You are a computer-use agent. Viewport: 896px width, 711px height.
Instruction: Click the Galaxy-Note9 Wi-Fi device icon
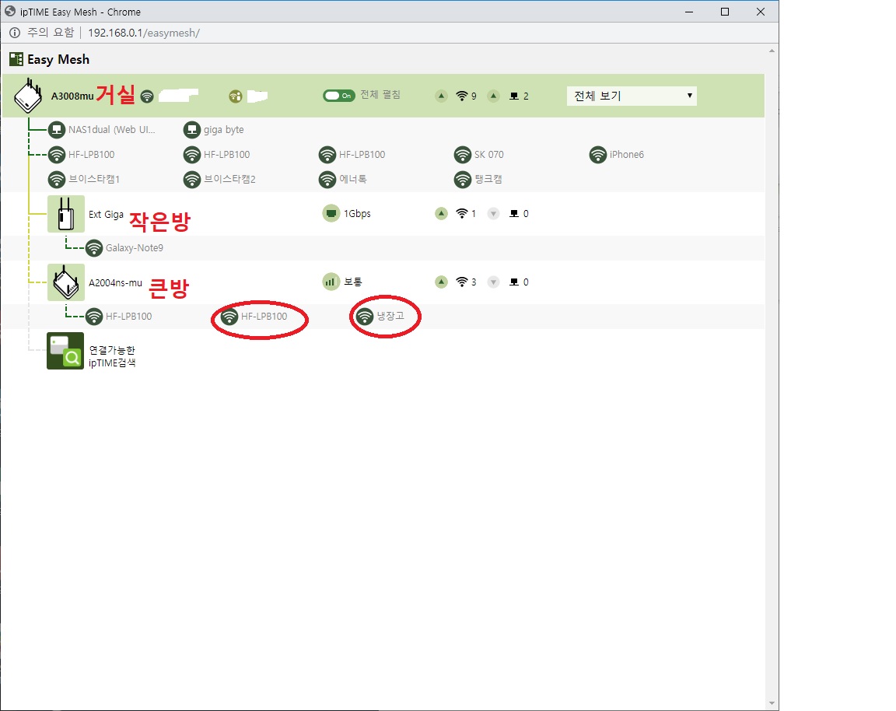(93, 248)
